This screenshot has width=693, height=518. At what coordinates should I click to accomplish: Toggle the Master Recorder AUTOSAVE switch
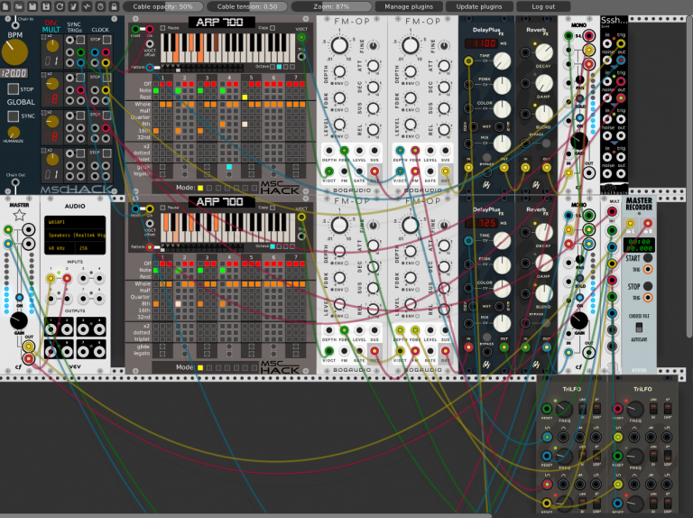click(638, 328)
